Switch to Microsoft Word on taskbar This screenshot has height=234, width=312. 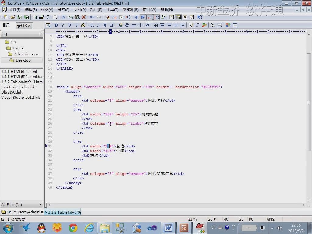click(168, 228)
